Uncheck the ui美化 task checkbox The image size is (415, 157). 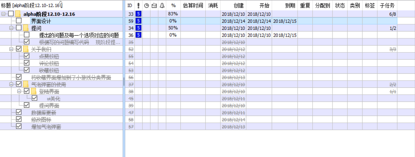pos(34,98)
